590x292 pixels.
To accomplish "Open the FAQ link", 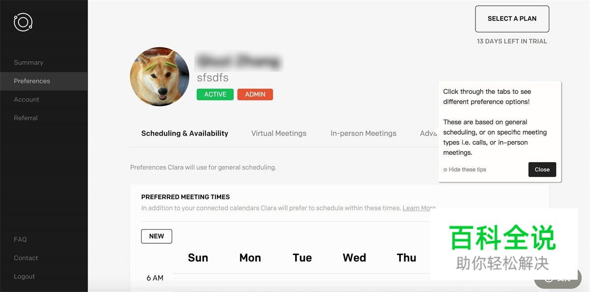I will pyautogui.click(x=20, y=239).
